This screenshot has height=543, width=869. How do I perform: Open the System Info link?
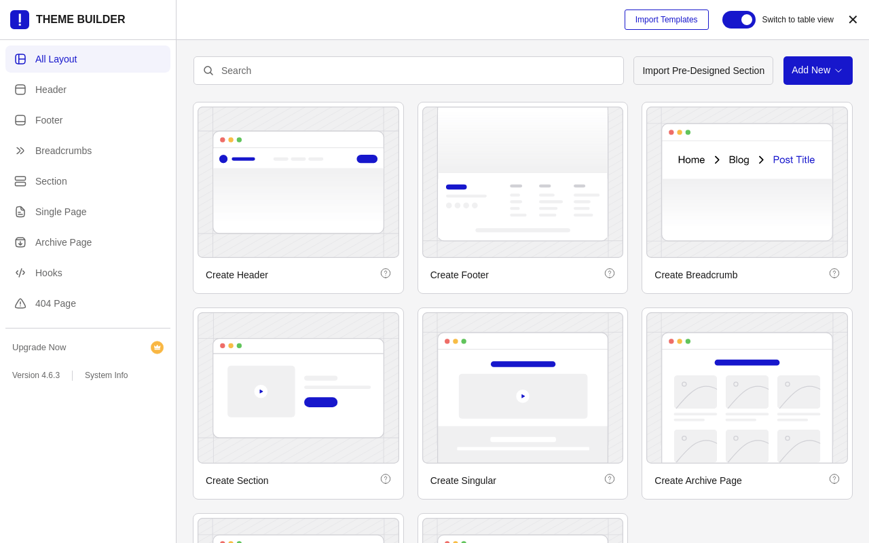pyautogui.click(x=106, y=375)
